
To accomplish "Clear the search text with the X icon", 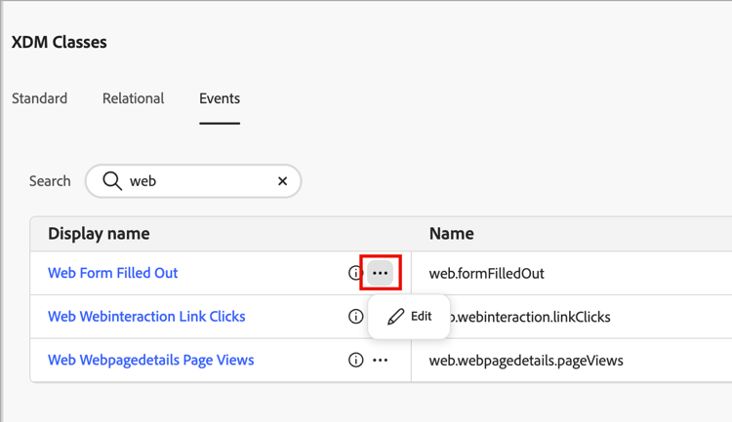I will coord(282,181).
